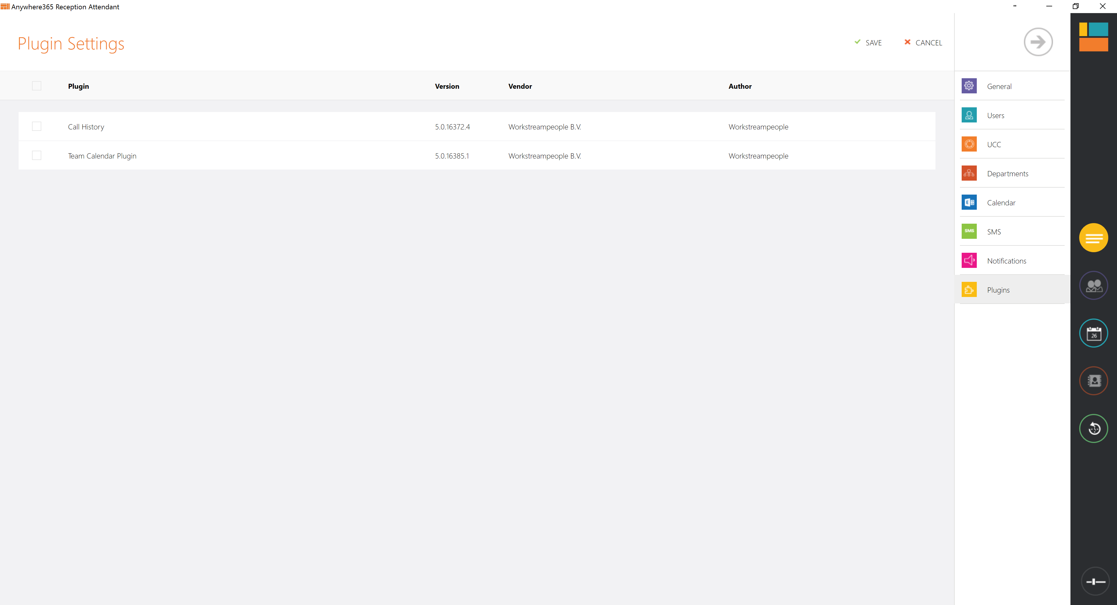This screenshot has height=605, width=1117.
Task: Click the Anywhere365 logo tile
Action: coord(1093,37)
